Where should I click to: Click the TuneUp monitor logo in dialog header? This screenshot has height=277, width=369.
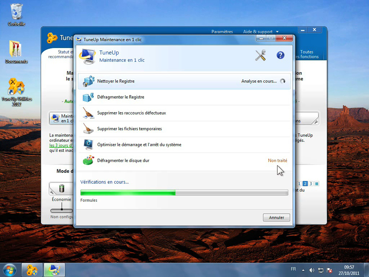pos(87,56)
